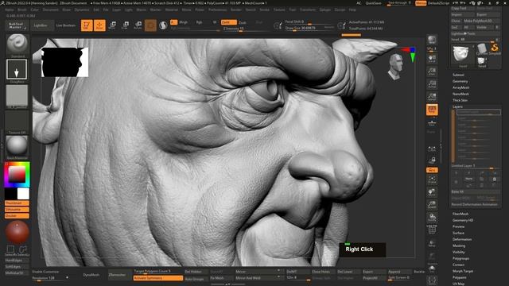The width and height of the screenshot is (509, 286).
Task: Click the Line Fill PolyF icon
Action: tap(432, 230)
